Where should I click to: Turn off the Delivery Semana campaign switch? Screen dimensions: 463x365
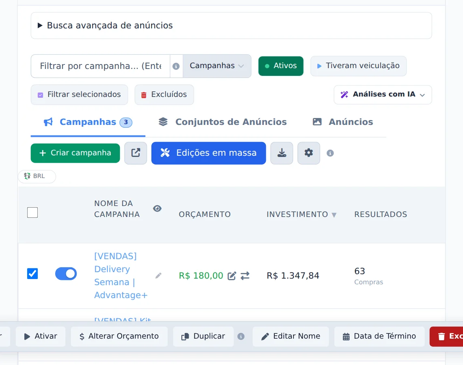[x=66, y=274]
